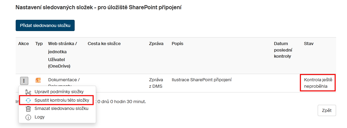Click the Cesta ke složce column header

coord(104,44)
